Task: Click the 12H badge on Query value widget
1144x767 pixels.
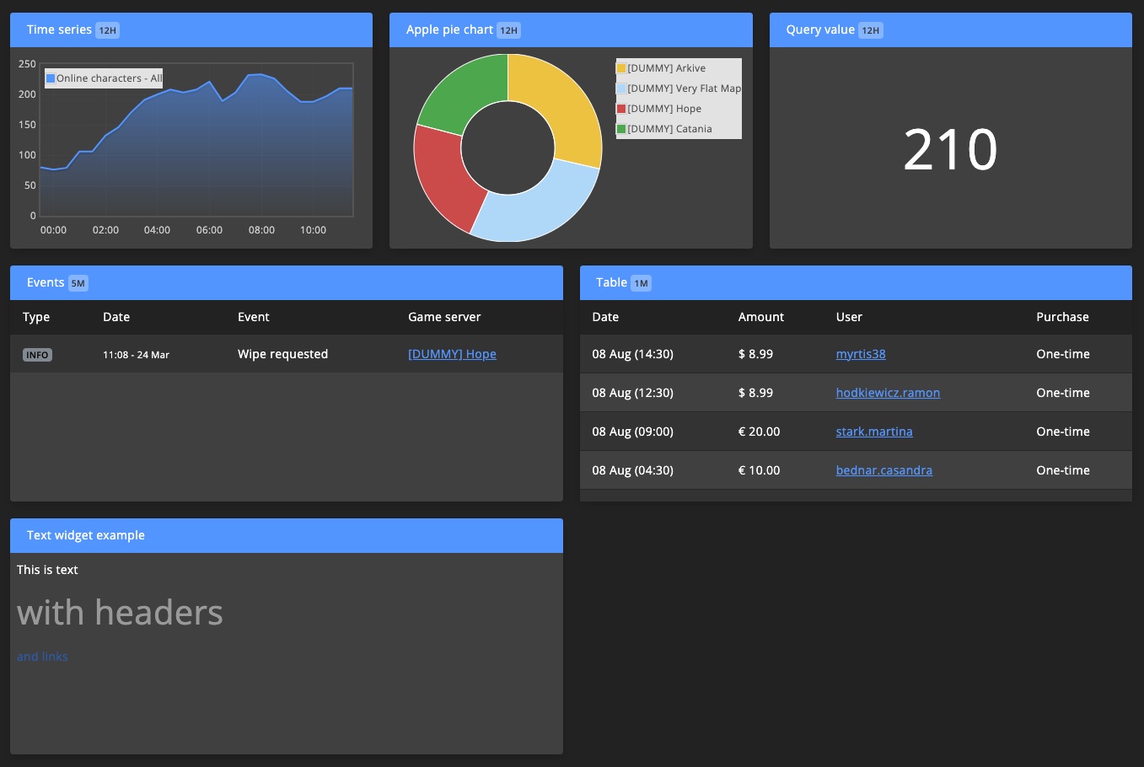Action: tap(870, 29)
